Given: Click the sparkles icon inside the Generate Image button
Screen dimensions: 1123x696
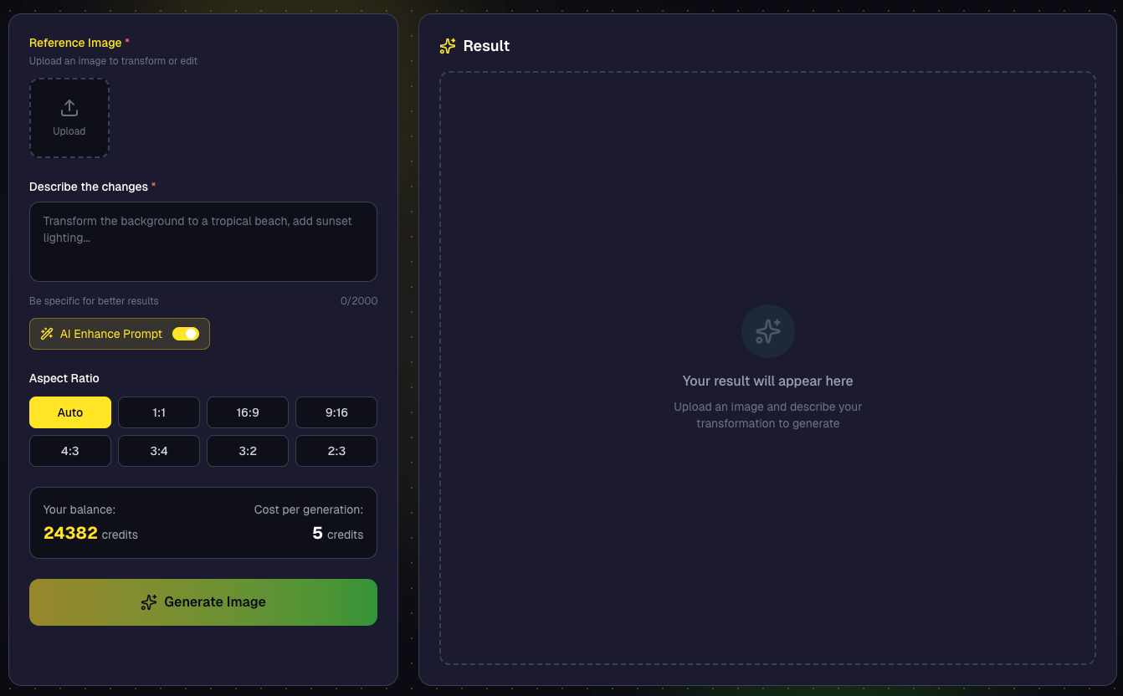Looking at the screenshot, I should click(x=149, y=601).
